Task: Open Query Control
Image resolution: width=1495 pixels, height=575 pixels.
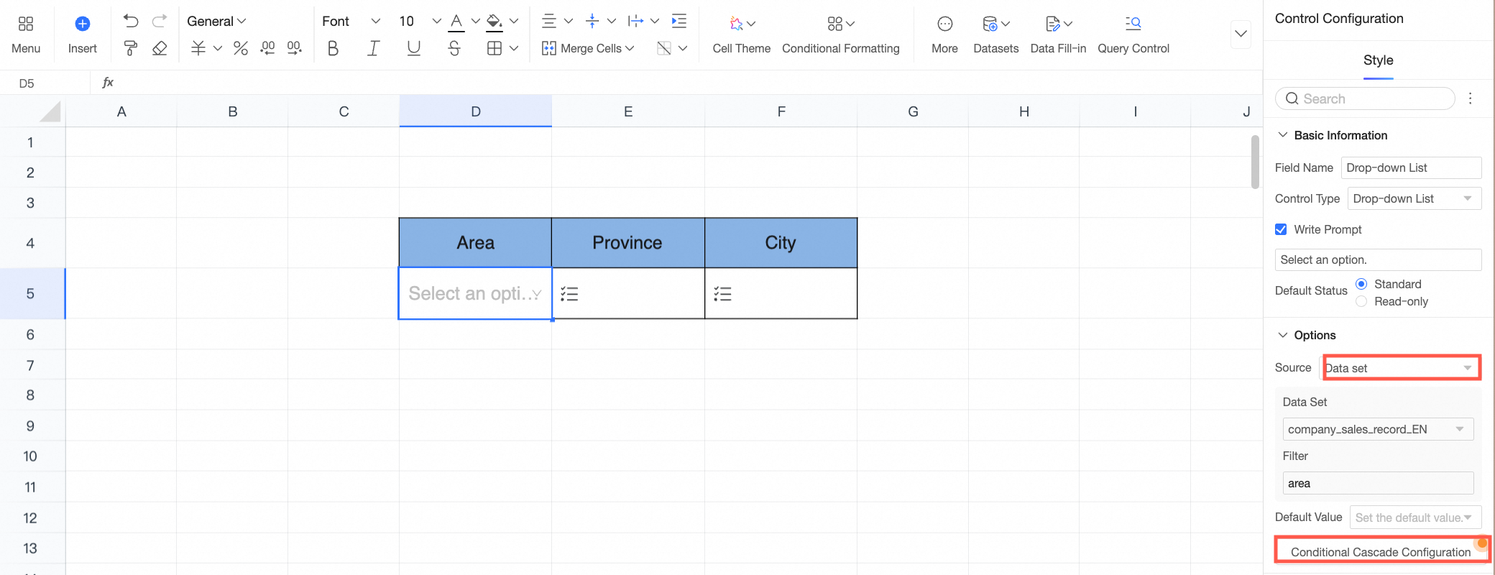Action: [1133, 34]
